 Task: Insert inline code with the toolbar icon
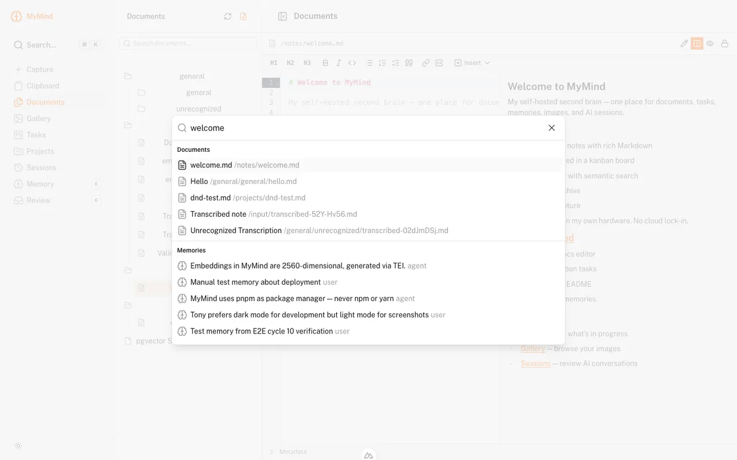click(x=352, y=63)
